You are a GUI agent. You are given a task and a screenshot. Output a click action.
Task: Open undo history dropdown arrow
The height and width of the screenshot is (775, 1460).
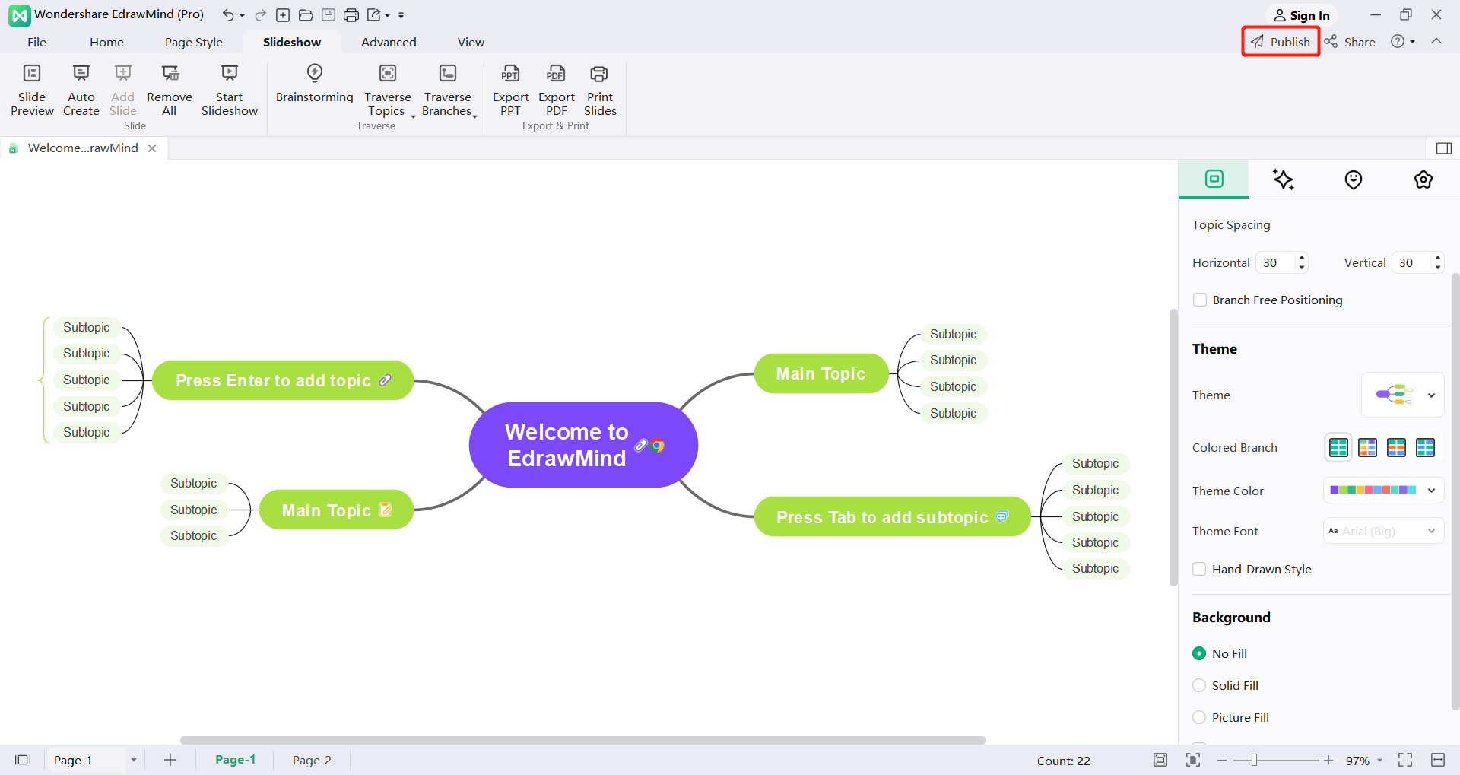242,16
